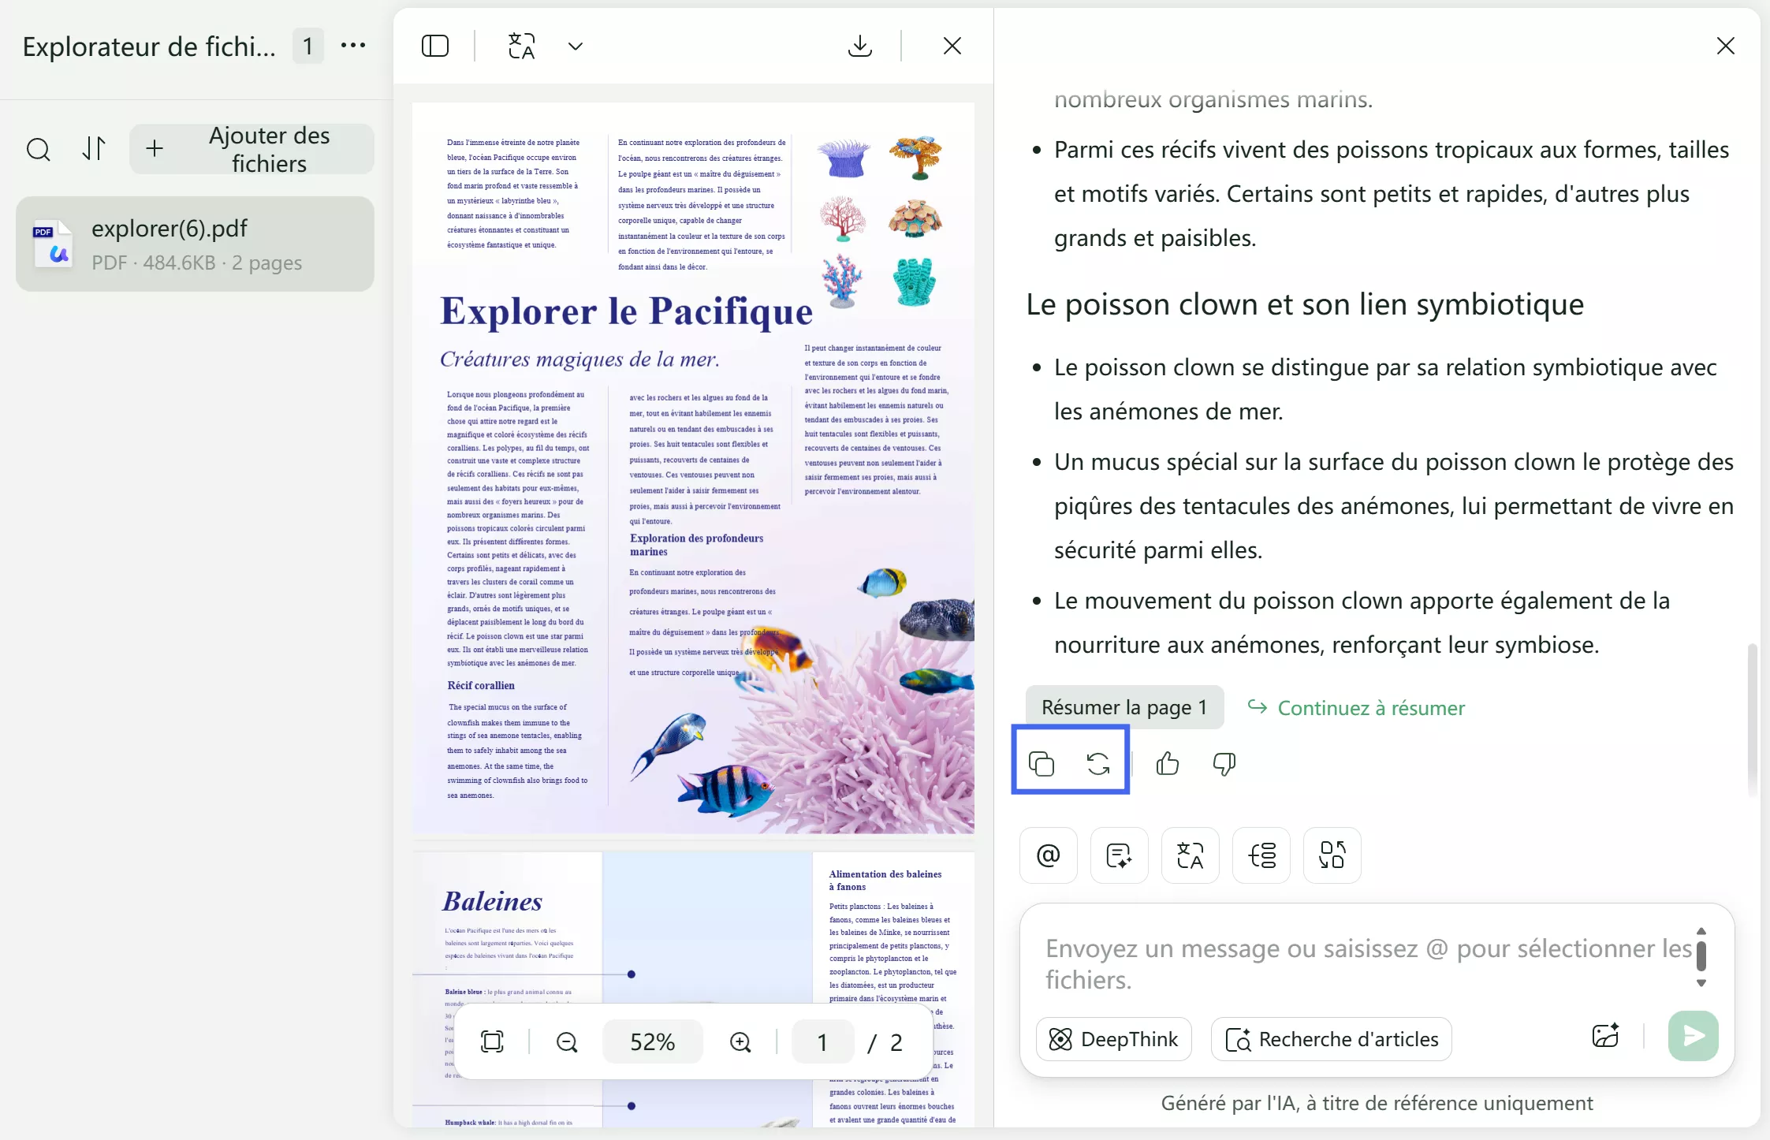Open the three-dots menu next to file count
The image size is (1770, 1140).
tap(352, 46)
